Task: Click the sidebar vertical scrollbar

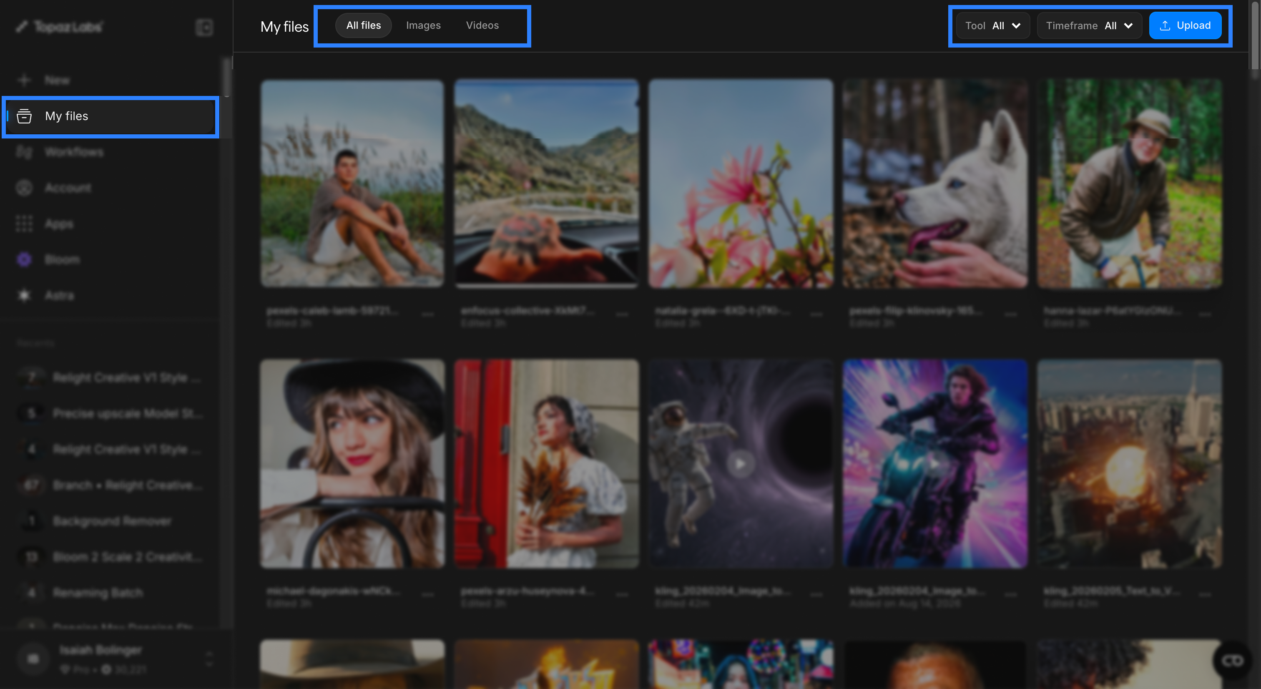Action: pyautogui.click(x=226, y=78)
